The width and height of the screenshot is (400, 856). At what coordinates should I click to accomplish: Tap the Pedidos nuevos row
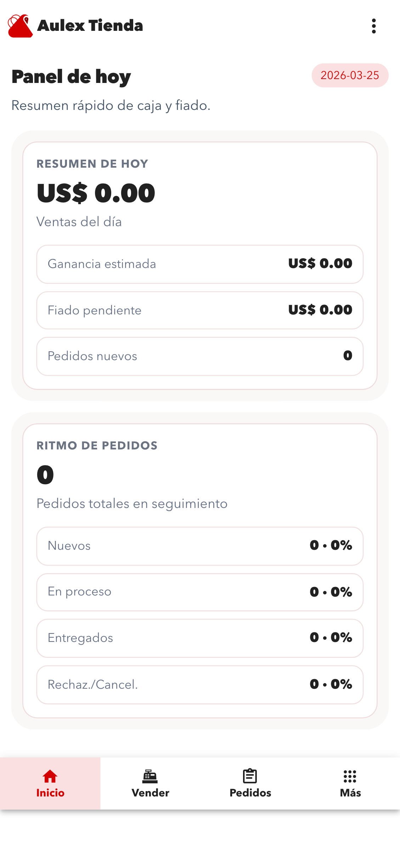(x=200, y=356)
